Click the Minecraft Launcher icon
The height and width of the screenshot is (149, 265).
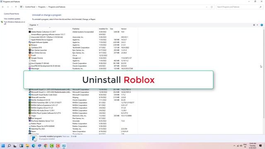(x=29, y=97)
